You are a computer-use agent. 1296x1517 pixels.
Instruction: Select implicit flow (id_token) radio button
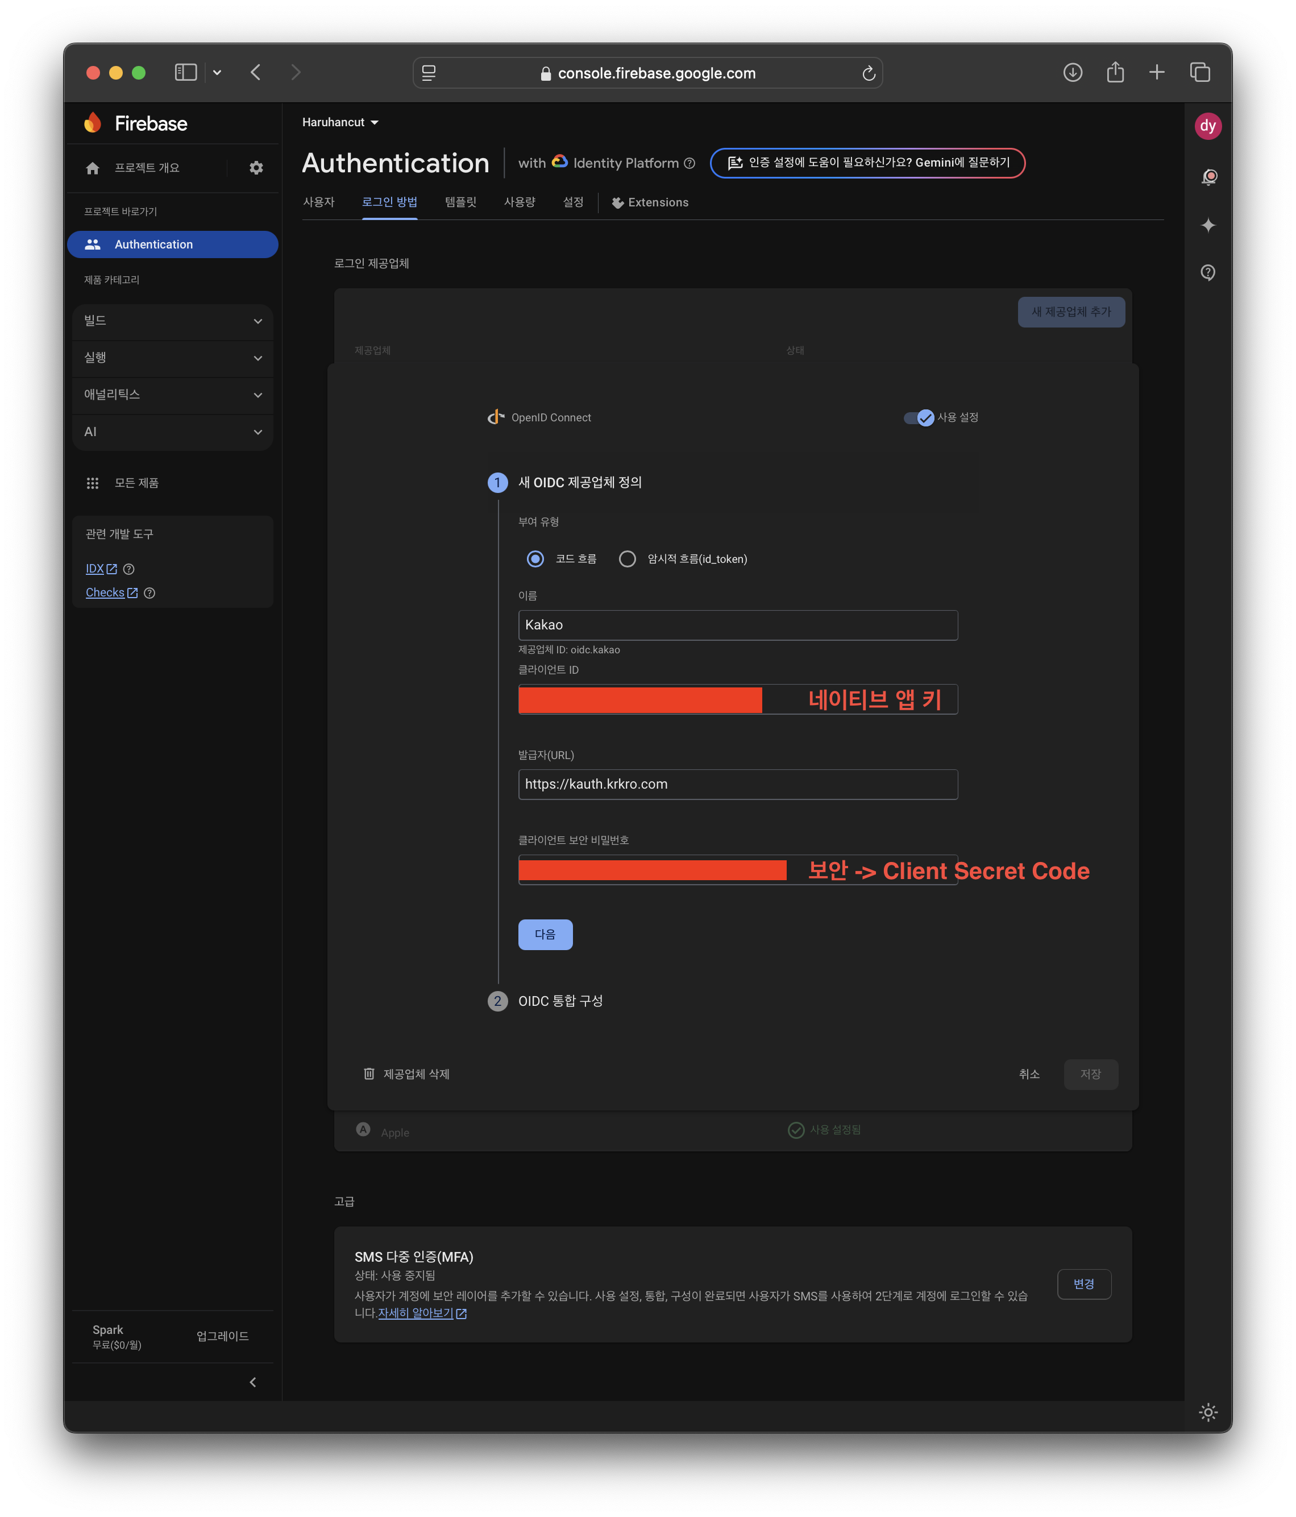click(x=627, y=558)
